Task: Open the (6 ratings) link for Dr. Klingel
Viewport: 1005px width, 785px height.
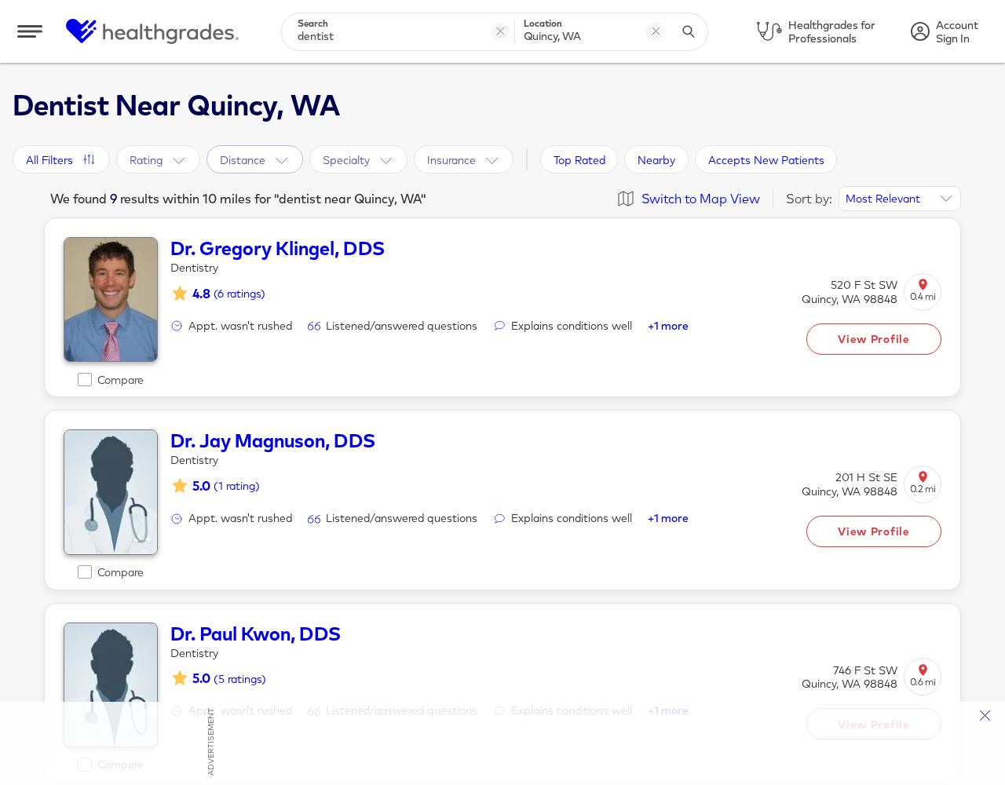Action: pyautogui.click(x=239, y=294)
